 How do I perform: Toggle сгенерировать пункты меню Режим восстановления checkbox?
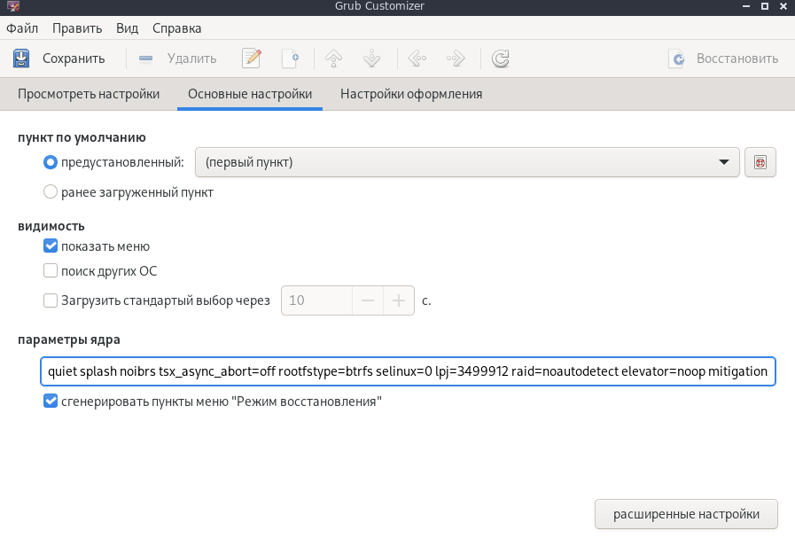(51, 401)
